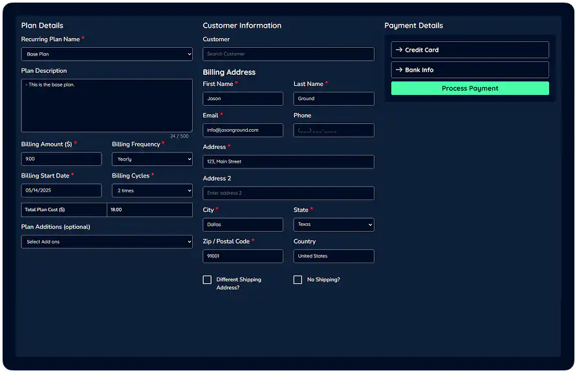Select the Zip code field showing 91001

pyautogui.click(x=243, y=256)
